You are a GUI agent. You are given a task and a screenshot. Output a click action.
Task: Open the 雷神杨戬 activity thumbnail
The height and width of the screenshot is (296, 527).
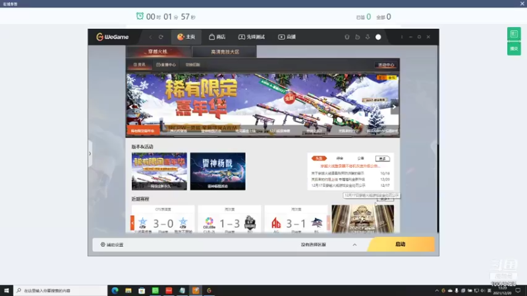coord(218,171)
